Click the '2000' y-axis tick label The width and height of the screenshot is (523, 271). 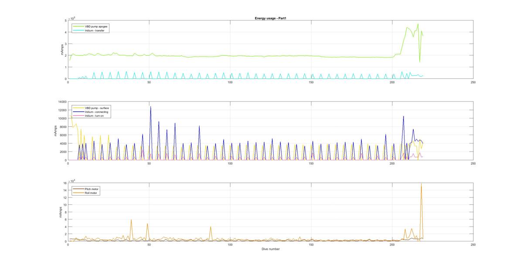point(62,152)
